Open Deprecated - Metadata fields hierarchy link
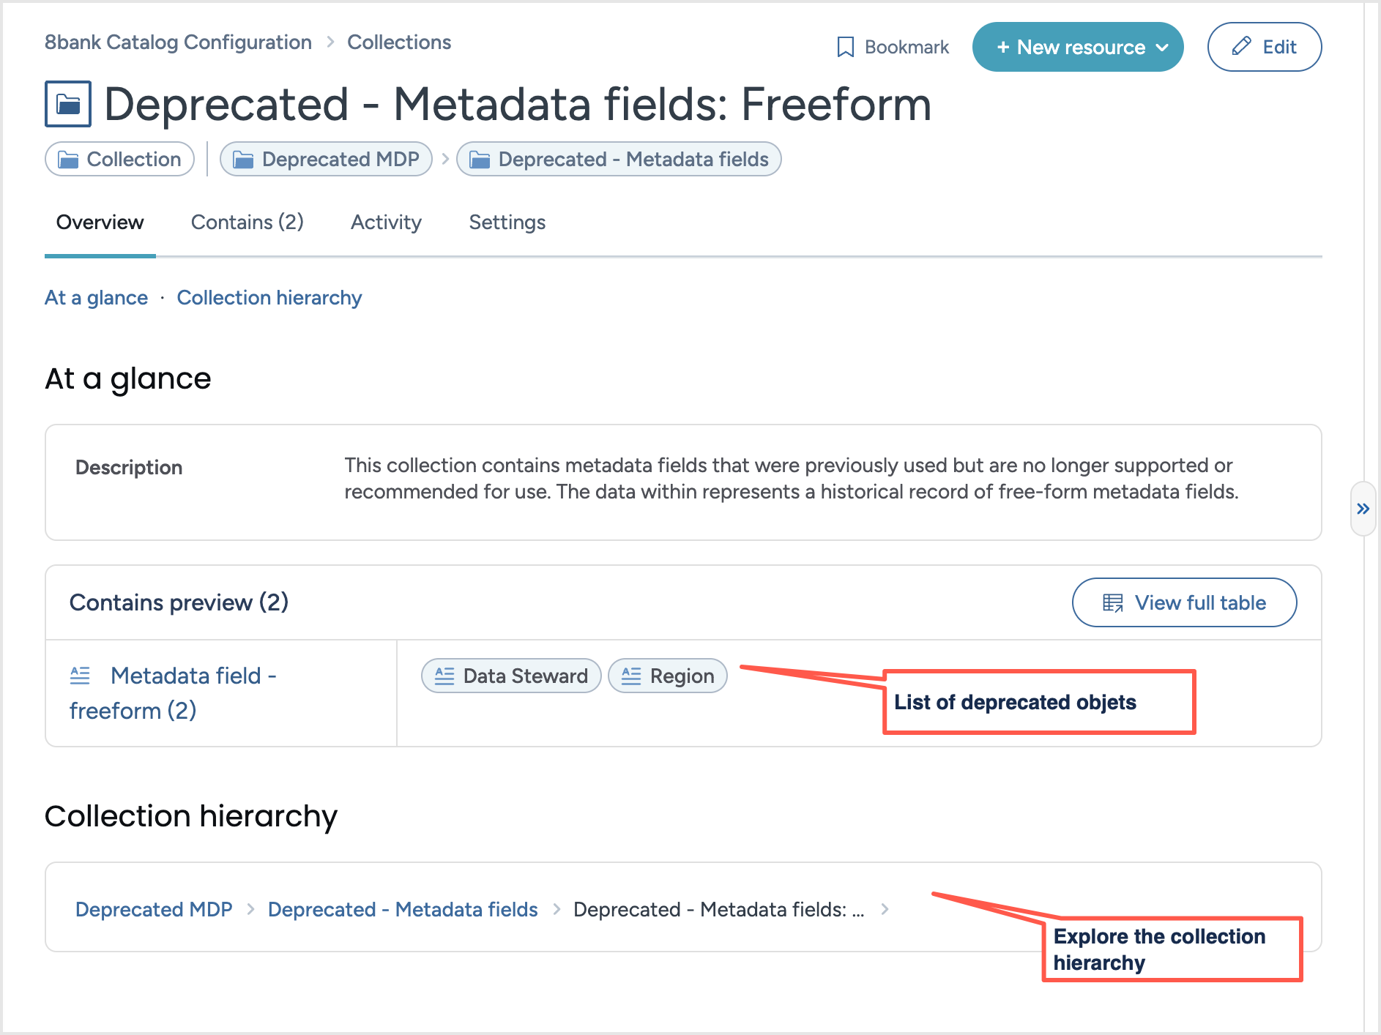Image resolution: width=1381 pixels, height=1035 pixels. click(x=403, y=909)
